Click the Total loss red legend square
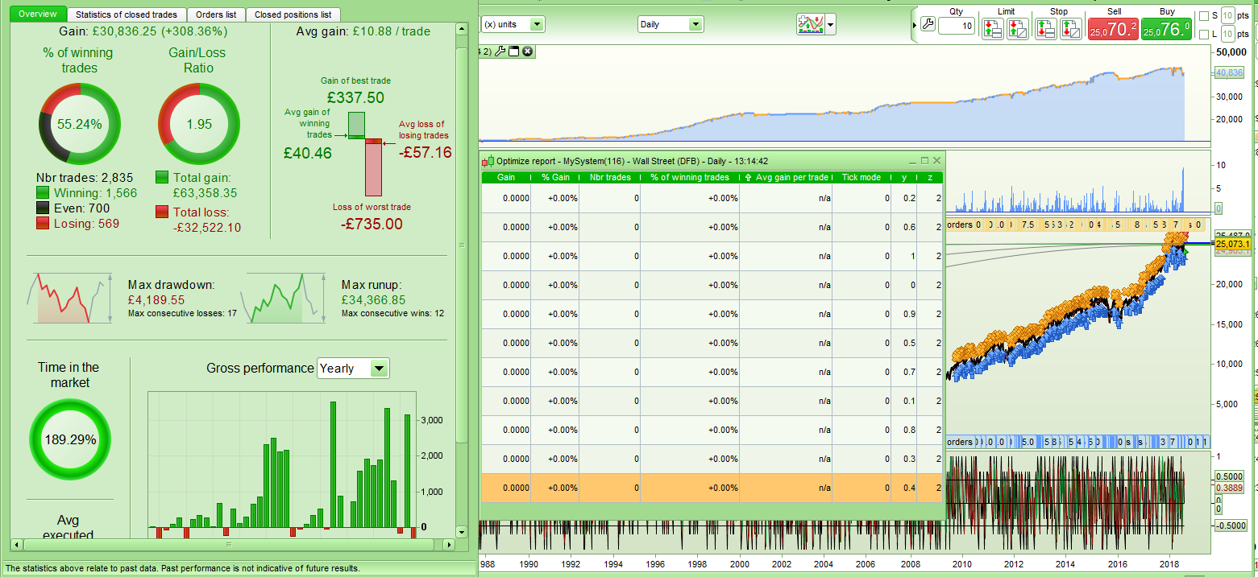1258x577 pixels. pyautogui.click(x=162, y=212)
